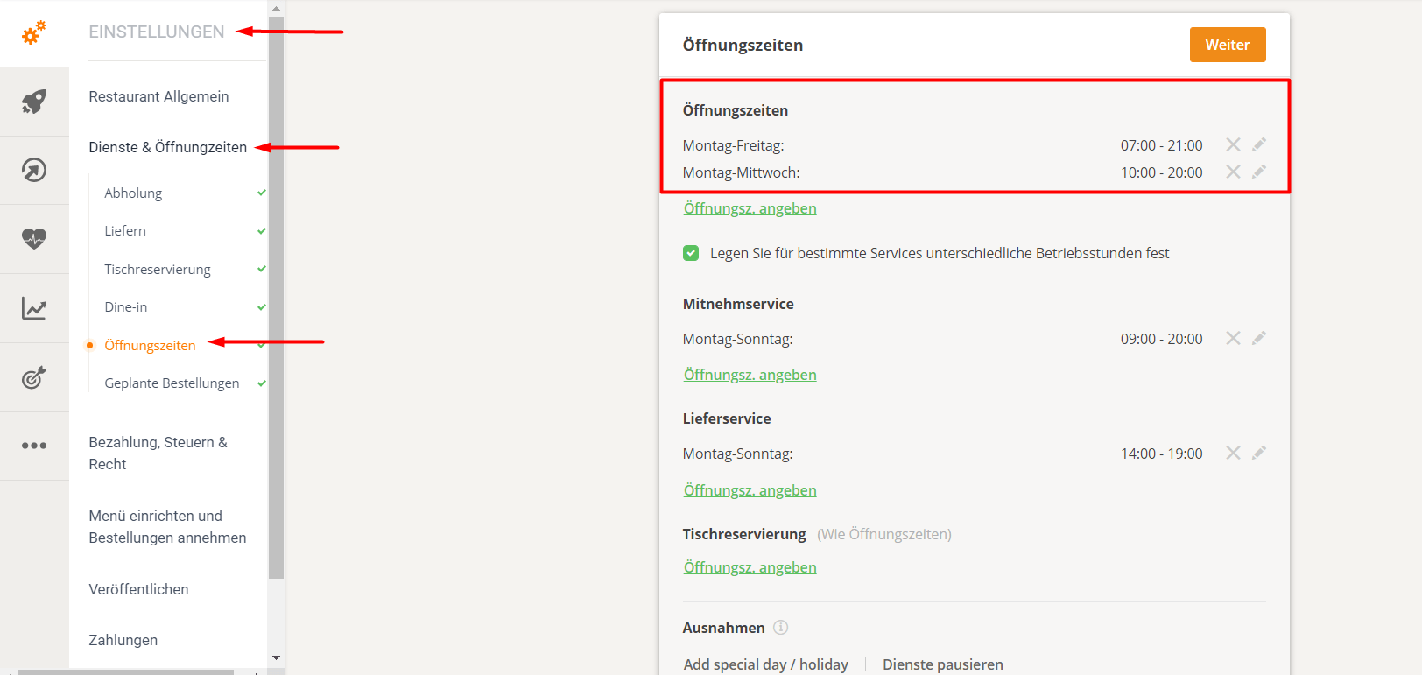Delete the Mitnehmservice 09:00 - 20:00 entry
Image resolution: width=1422 pixels, height=675 pixels.
(1233, 338)
